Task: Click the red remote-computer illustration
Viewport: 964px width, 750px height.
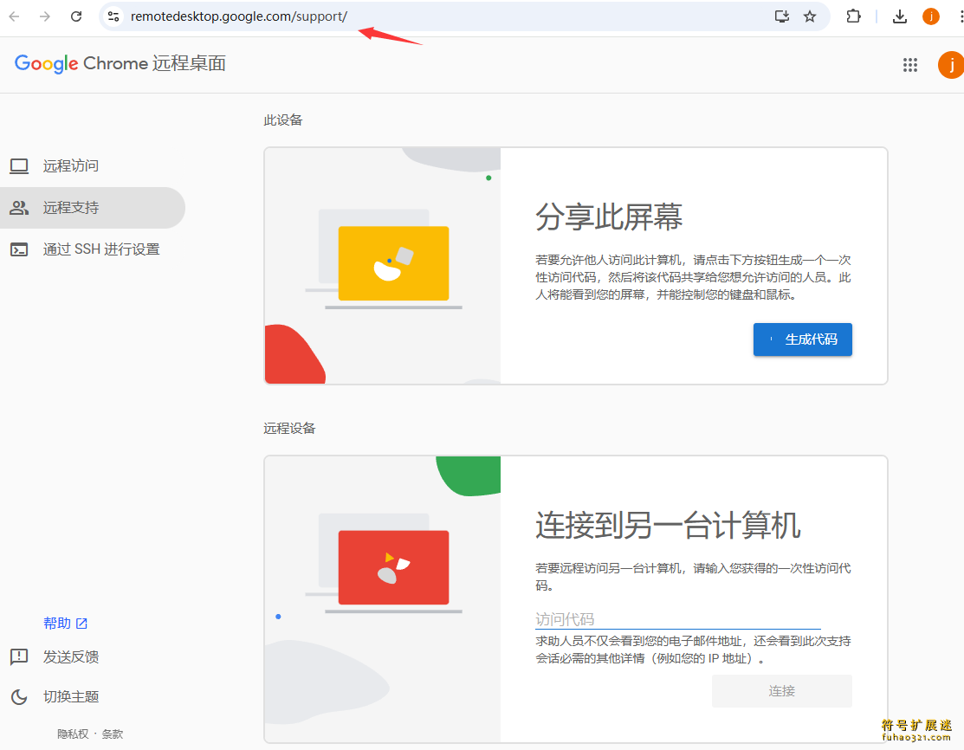Action: point(393,567)
